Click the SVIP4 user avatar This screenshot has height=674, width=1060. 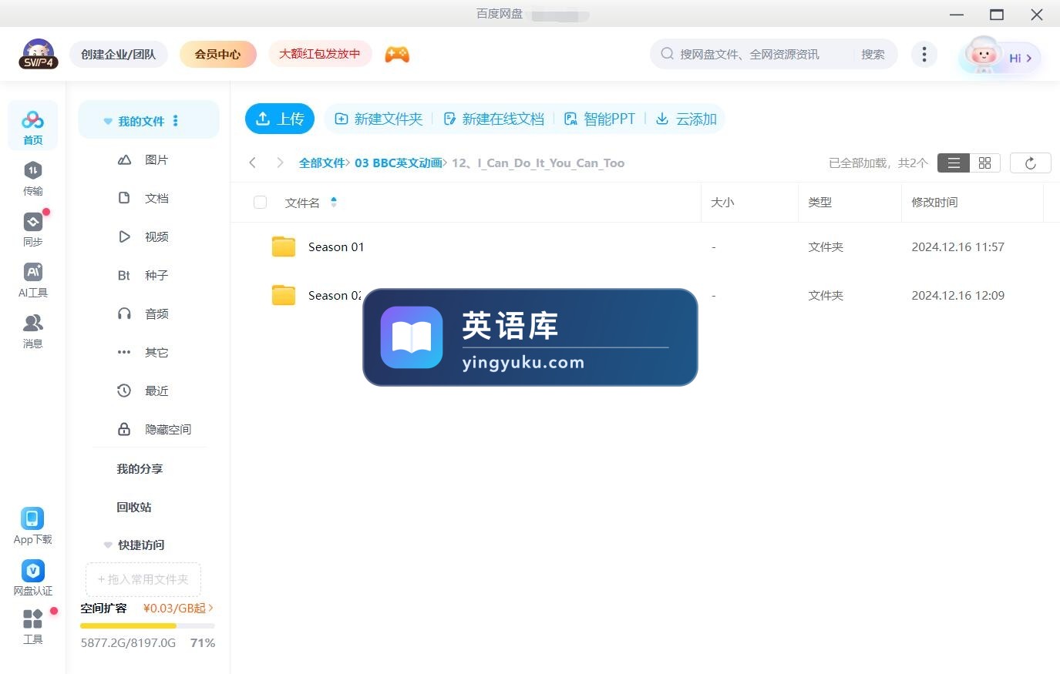click(39, 54)
